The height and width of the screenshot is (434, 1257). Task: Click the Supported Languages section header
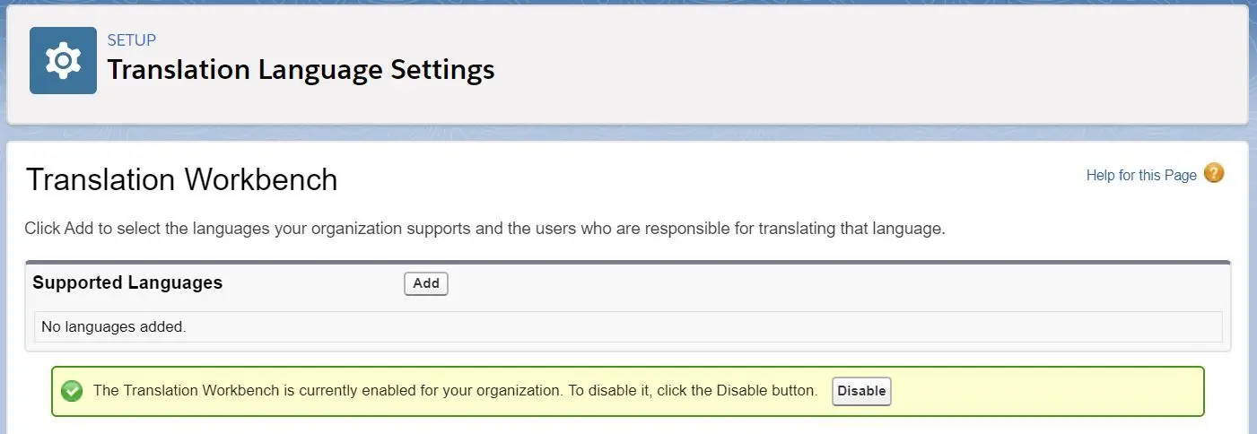point(127,282)
